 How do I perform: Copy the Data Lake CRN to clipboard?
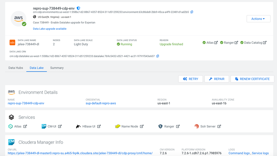coord(158,56)
